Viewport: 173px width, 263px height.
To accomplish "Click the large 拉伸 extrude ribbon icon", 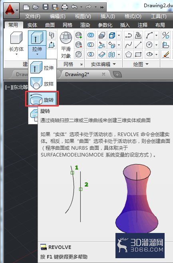I will click(x=37, y=38).
